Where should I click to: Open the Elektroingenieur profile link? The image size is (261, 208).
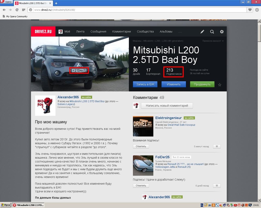[168, 118]
